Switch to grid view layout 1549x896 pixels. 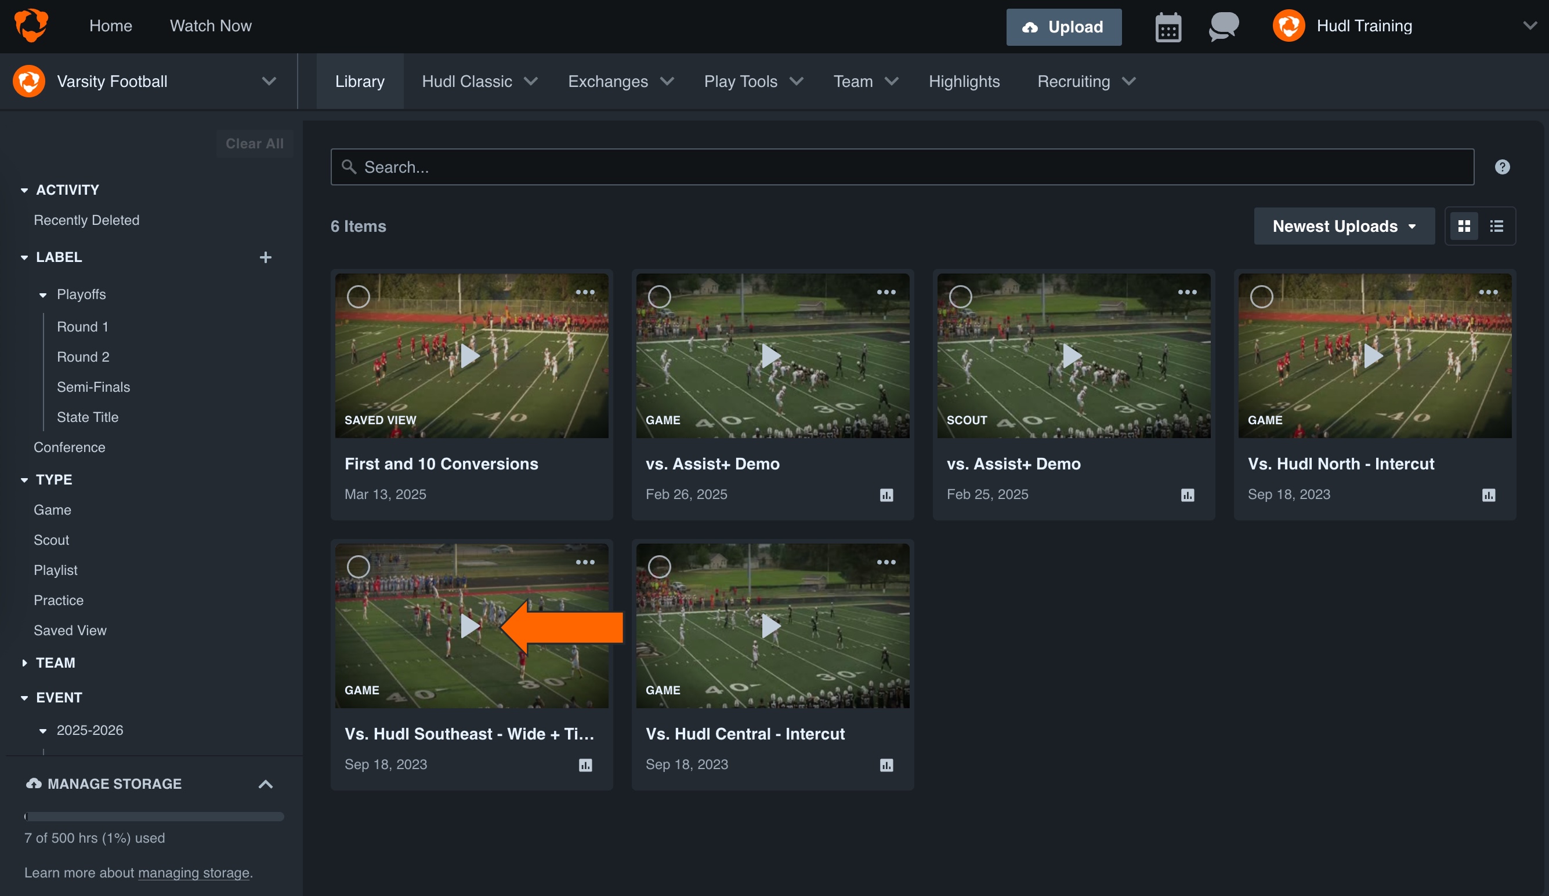[x=1465, y=226]
